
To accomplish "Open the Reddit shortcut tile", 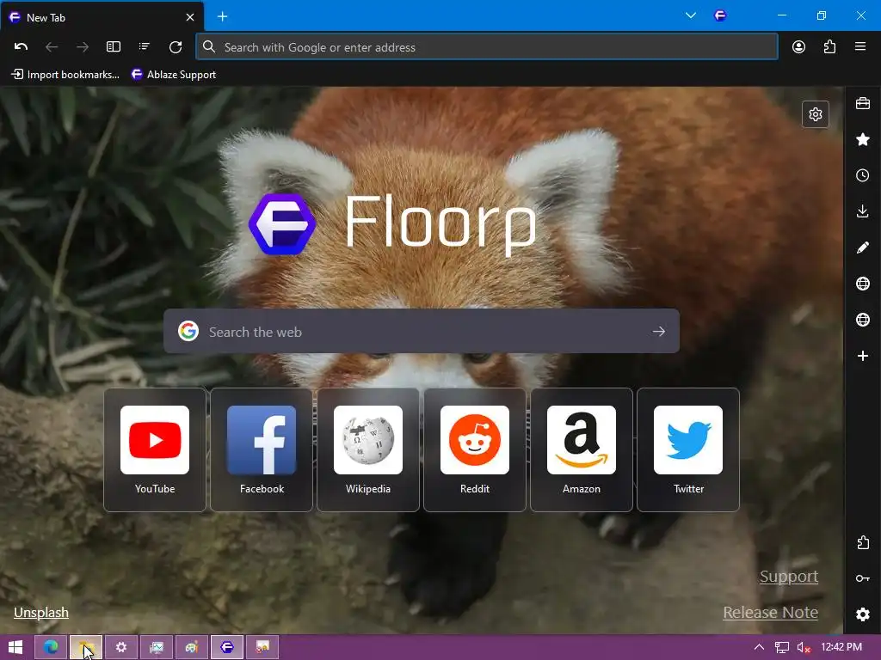I will pos(475,450).
